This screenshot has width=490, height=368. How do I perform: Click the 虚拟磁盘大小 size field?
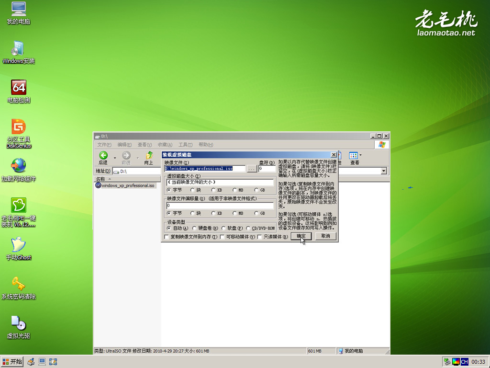[220, 182]
